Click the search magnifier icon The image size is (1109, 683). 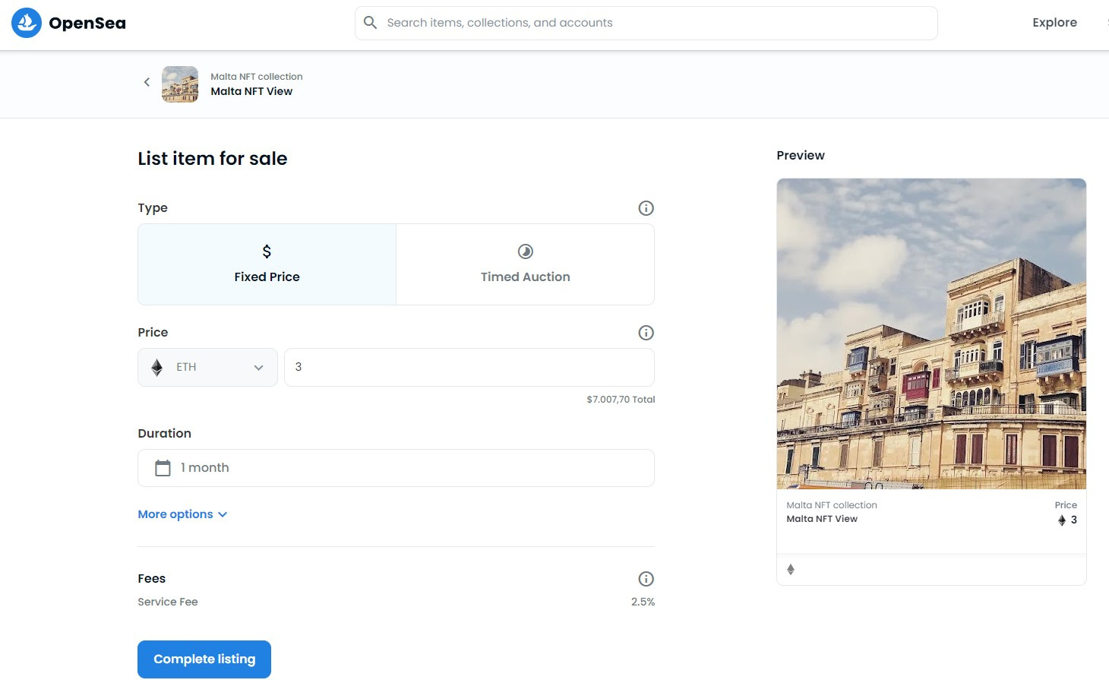pos(370,23)
